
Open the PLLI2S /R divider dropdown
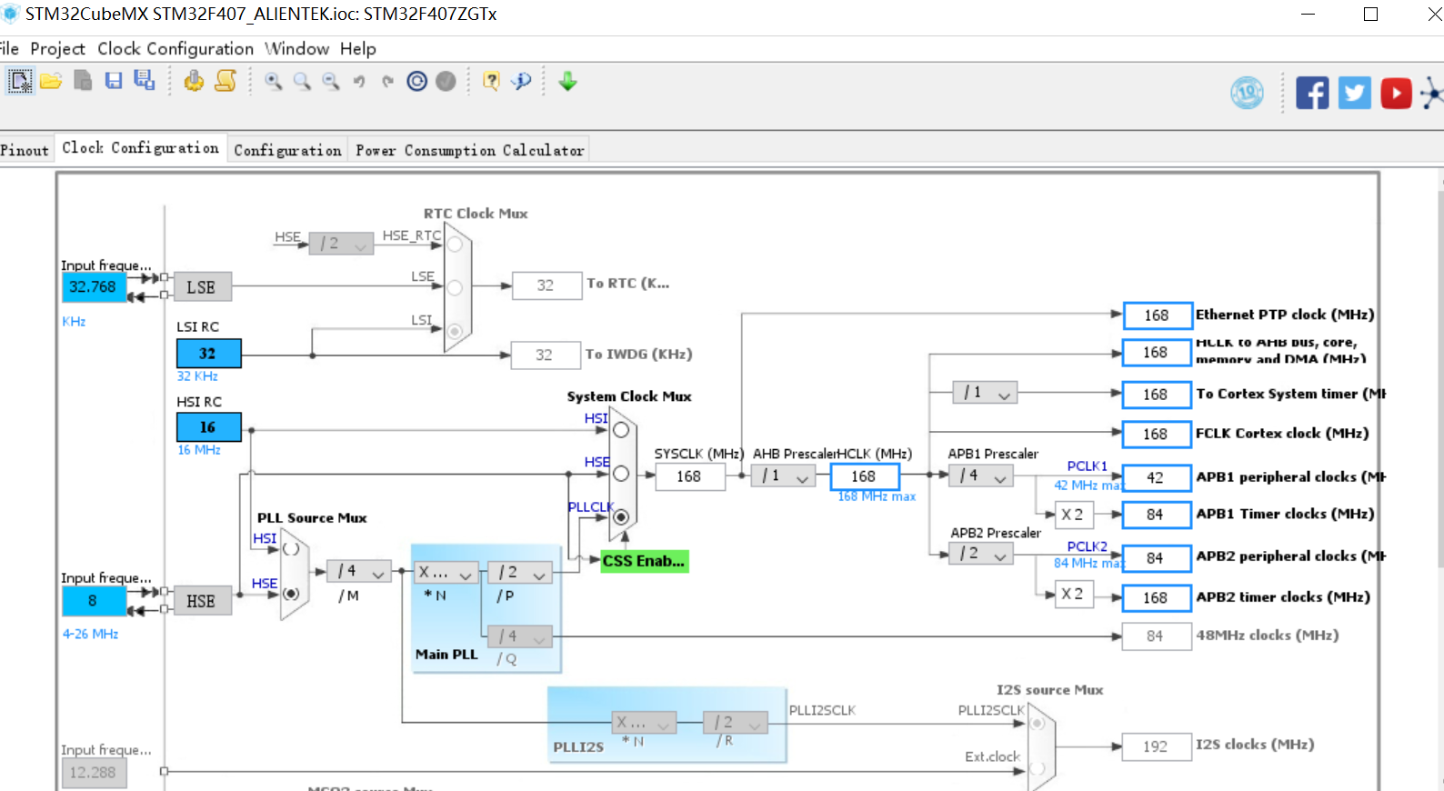[x=736, y=723]
